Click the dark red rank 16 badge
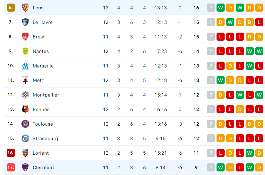This screenshot has width=265, height=175. pos(11,153)
